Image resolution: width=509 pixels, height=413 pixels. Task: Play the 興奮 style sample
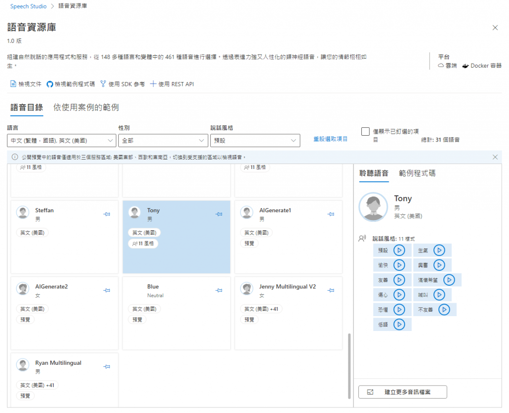pyautogui.click(x=439, y=265)
